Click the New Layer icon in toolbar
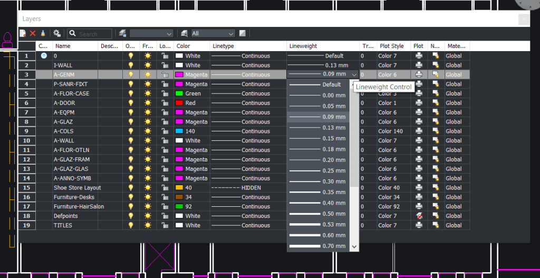 [23, 33]
